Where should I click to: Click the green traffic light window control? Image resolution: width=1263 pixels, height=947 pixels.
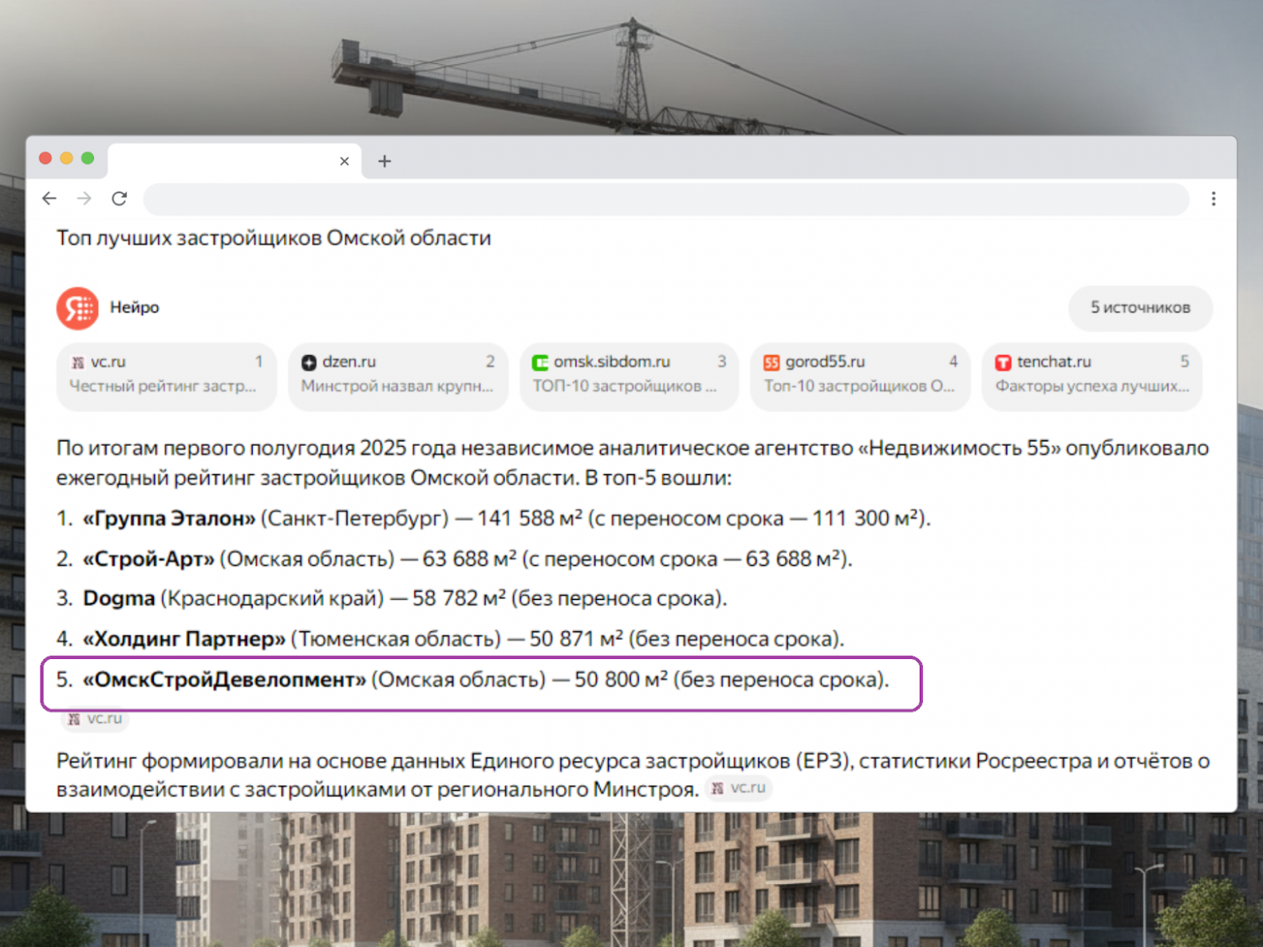click(x=87, y=159)
